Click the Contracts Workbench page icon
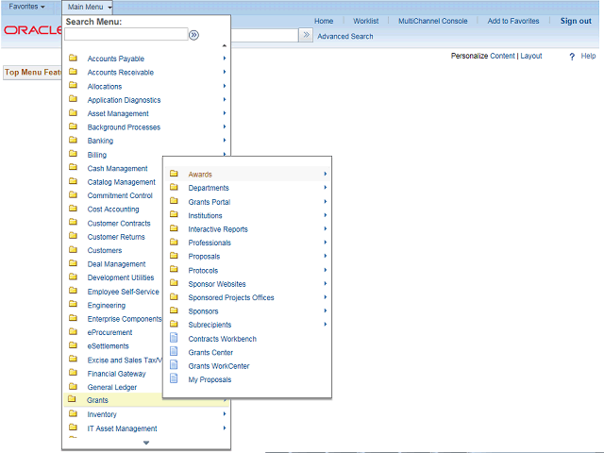 (x=173, y=339)
